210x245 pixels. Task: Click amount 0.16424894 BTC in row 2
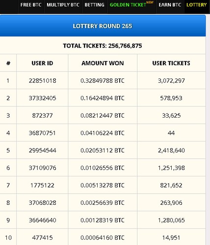[x=103, y=98]
